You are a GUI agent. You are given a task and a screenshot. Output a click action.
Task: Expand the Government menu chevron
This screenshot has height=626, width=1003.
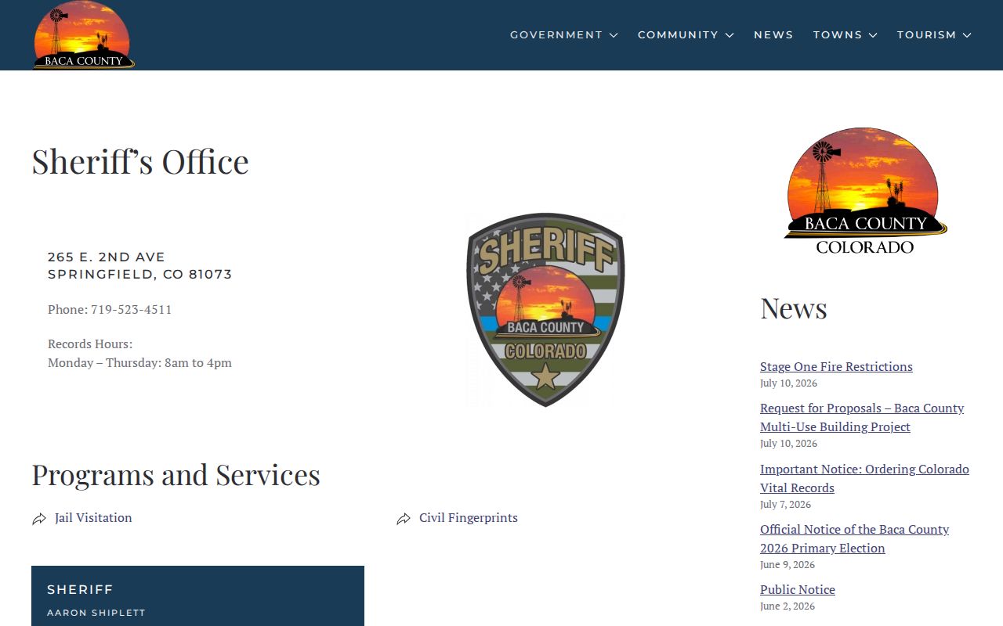point(614,35)
